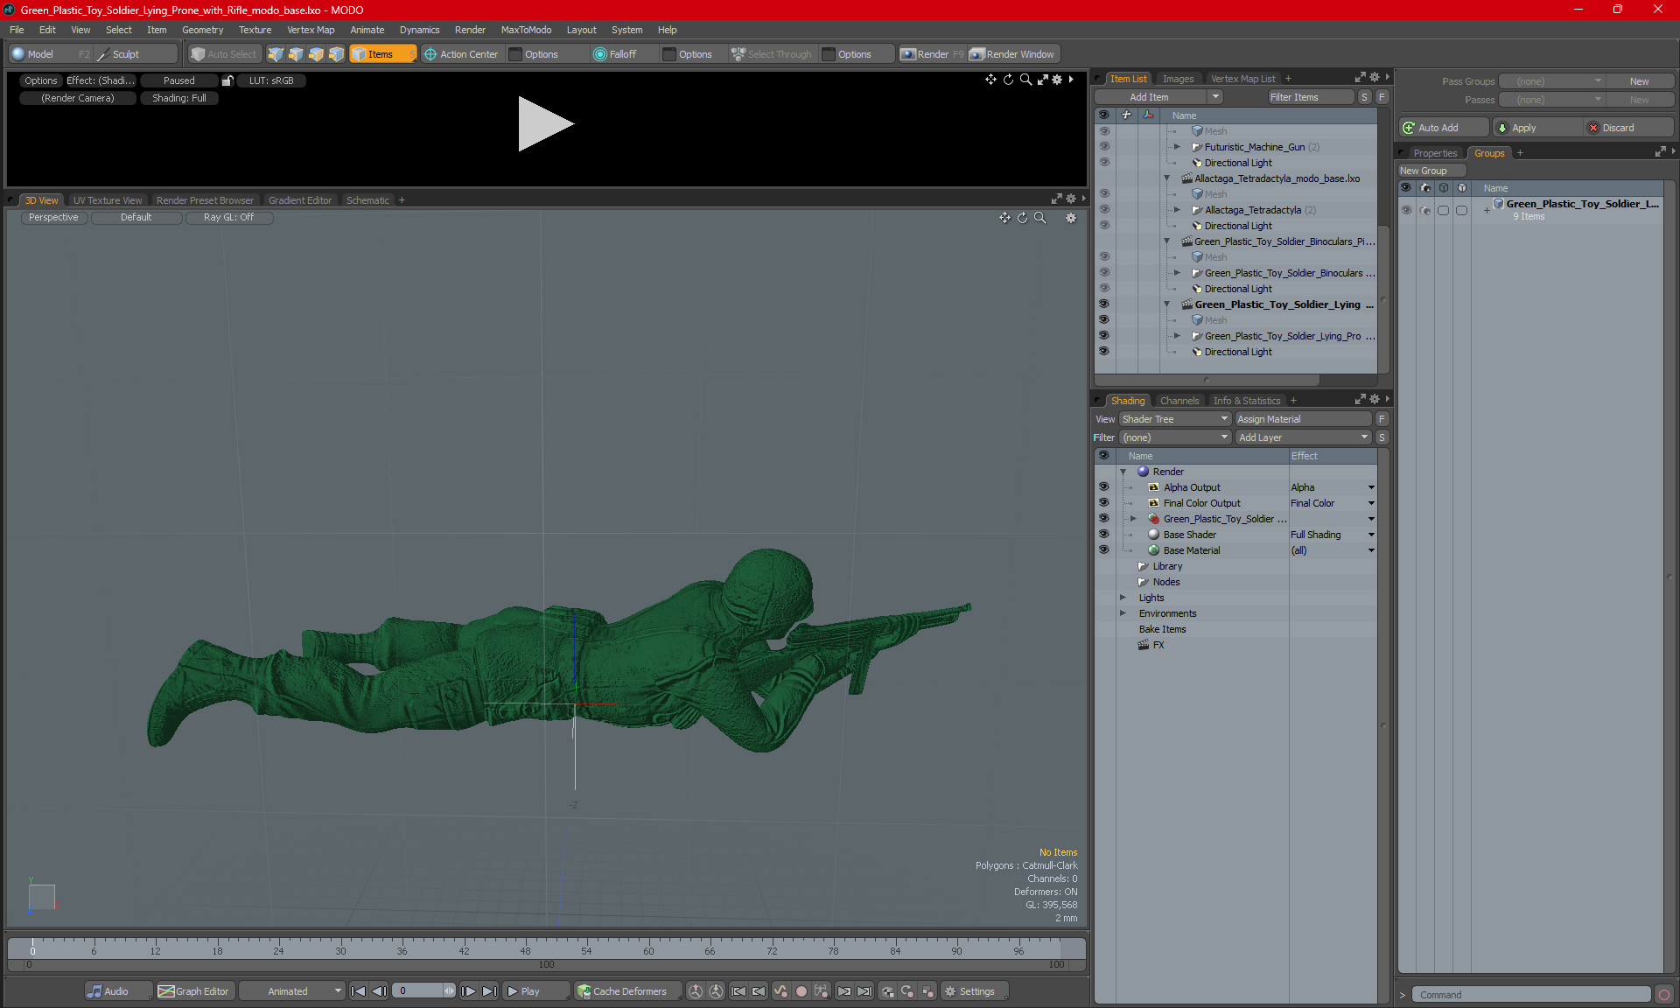
Task: Click the Apply button
Action: coord(1538,128)
